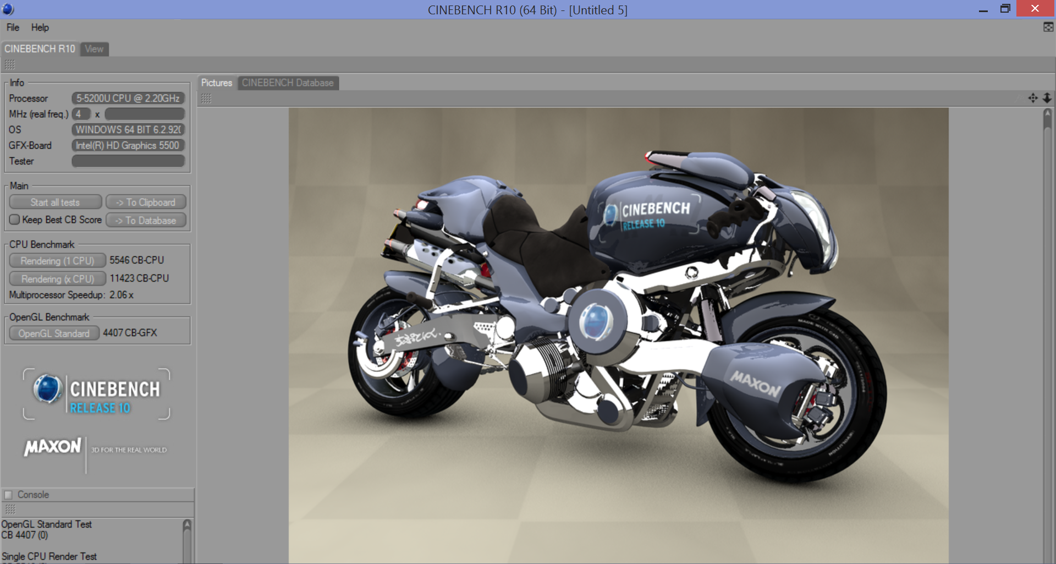
Task: Click the GFX-Board info field
Action: [x=128, y=145]
